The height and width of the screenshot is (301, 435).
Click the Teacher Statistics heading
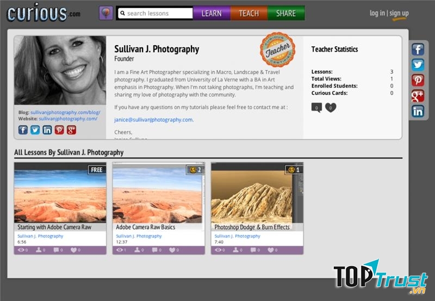pyautogui.click(x=334, y=50)
